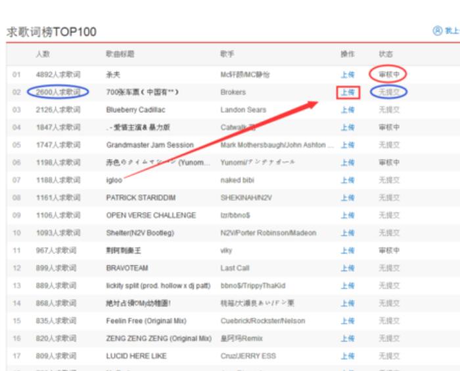
Task: Upload lyrics for the song igloo
Action: (347, 180)
